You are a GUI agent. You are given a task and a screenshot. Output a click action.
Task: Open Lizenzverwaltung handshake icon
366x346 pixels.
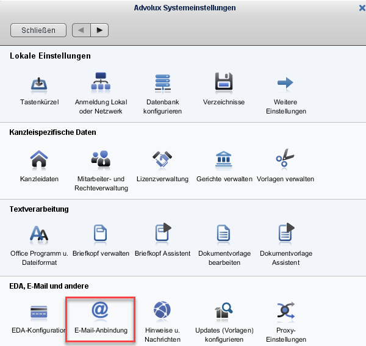tap(162, 159)
